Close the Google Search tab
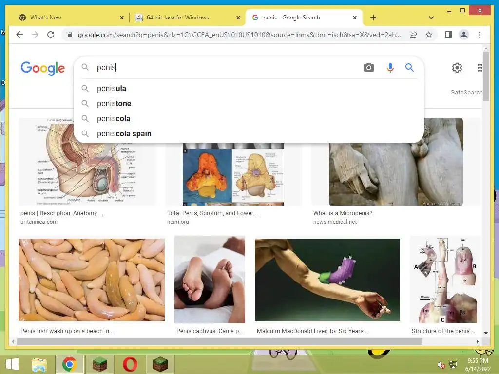The image size is (499, 374). point(355,18)
